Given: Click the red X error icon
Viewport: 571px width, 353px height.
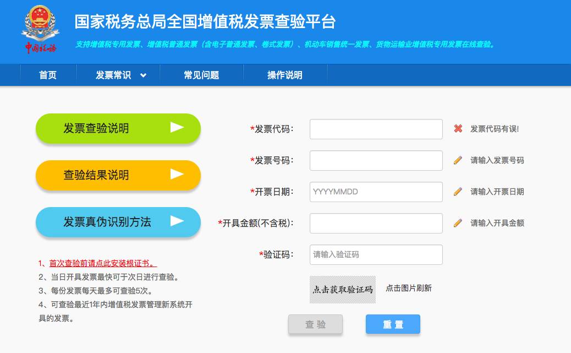Looking at the screenshot, I should coord(458,128).
